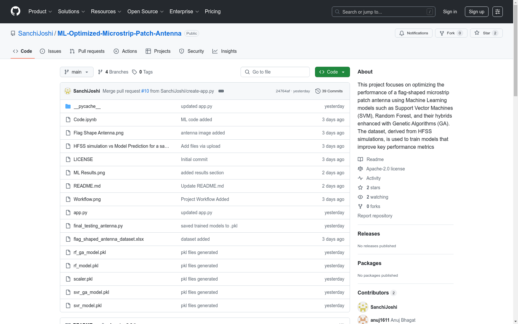
Task: Click the Readme book icon
Action: pyautogui.click(x=360, y=159)
